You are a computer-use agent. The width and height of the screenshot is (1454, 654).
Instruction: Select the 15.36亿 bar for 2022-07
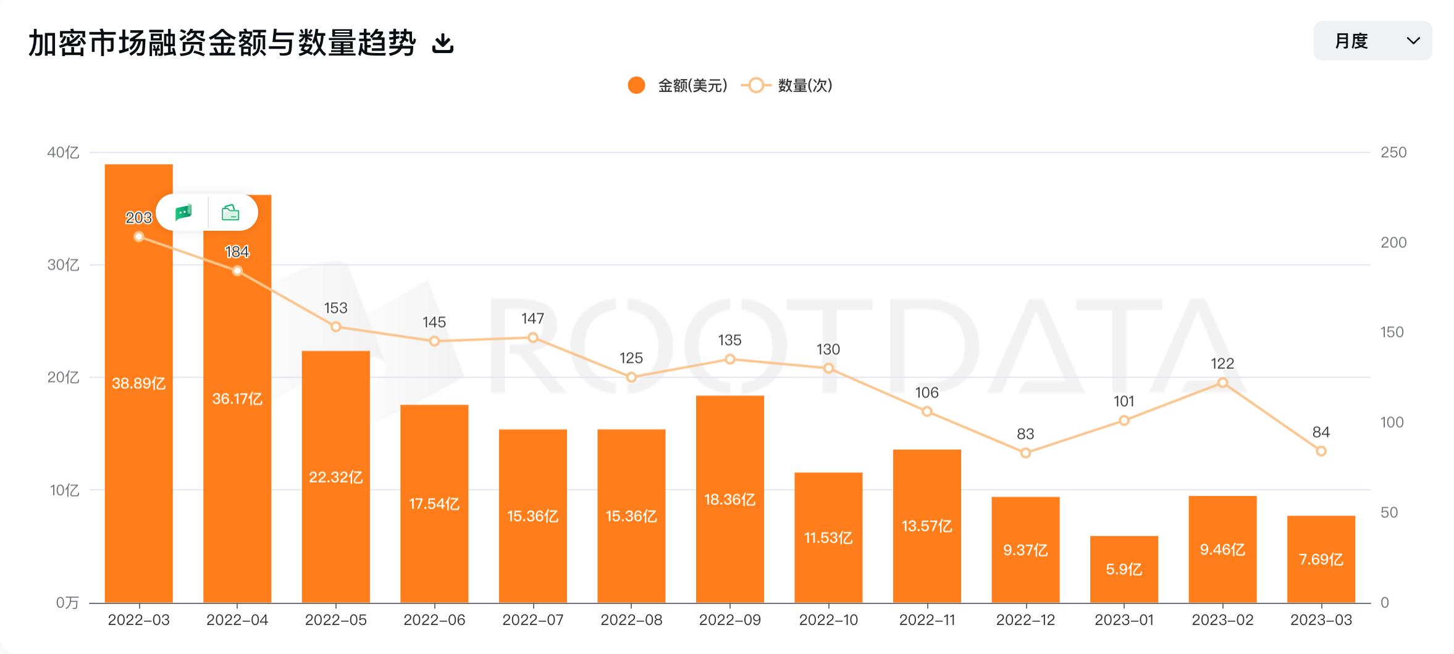point(533,516)
